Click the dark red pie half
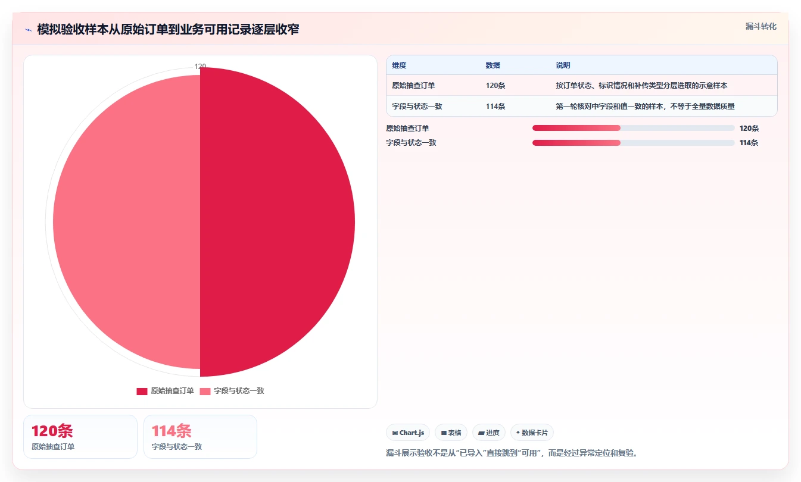This screenshot has width=801, height=482. (x=277, y=222)
